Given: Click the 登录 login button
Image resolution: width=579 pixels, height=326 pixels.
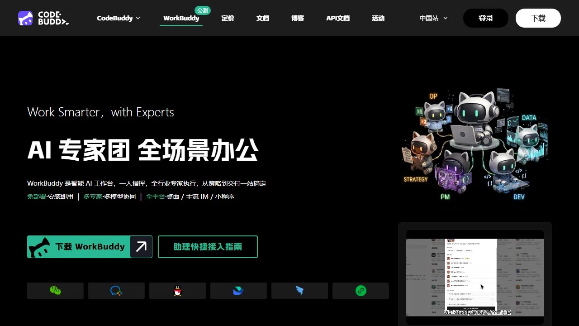Looking at the screenshot, I should coord(486,18).
